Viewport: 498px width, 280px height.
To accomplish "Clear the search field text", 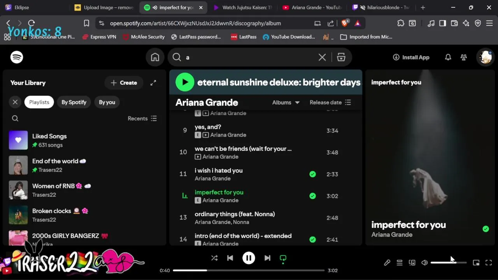I will [x=322, y=57].
